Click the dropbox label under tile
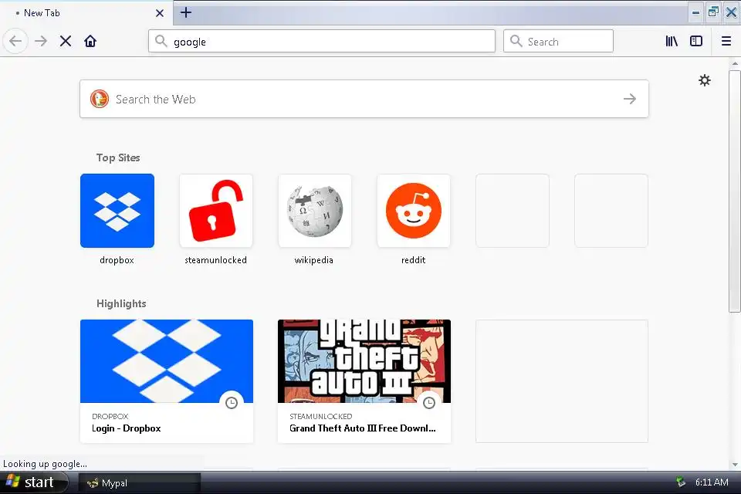Viewport: 741px width, 494px height. 117,260
